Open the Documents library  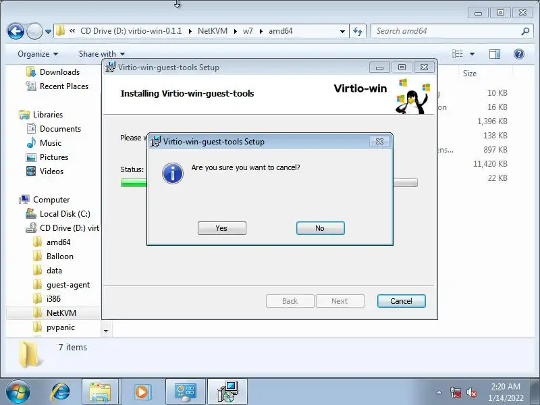coord(60,128)
